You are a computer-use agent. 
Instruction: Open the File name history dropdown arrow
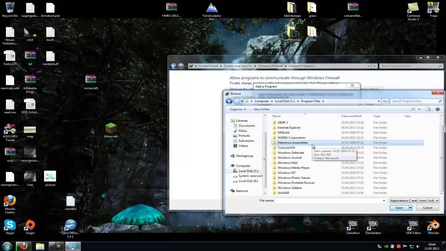click(x=384, y=200)
